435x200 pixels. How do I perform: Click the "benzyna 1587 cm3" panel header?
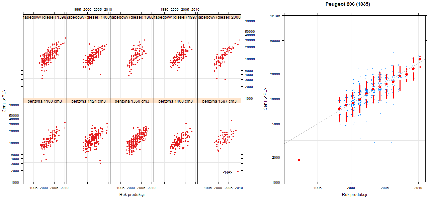click(219, 101)
